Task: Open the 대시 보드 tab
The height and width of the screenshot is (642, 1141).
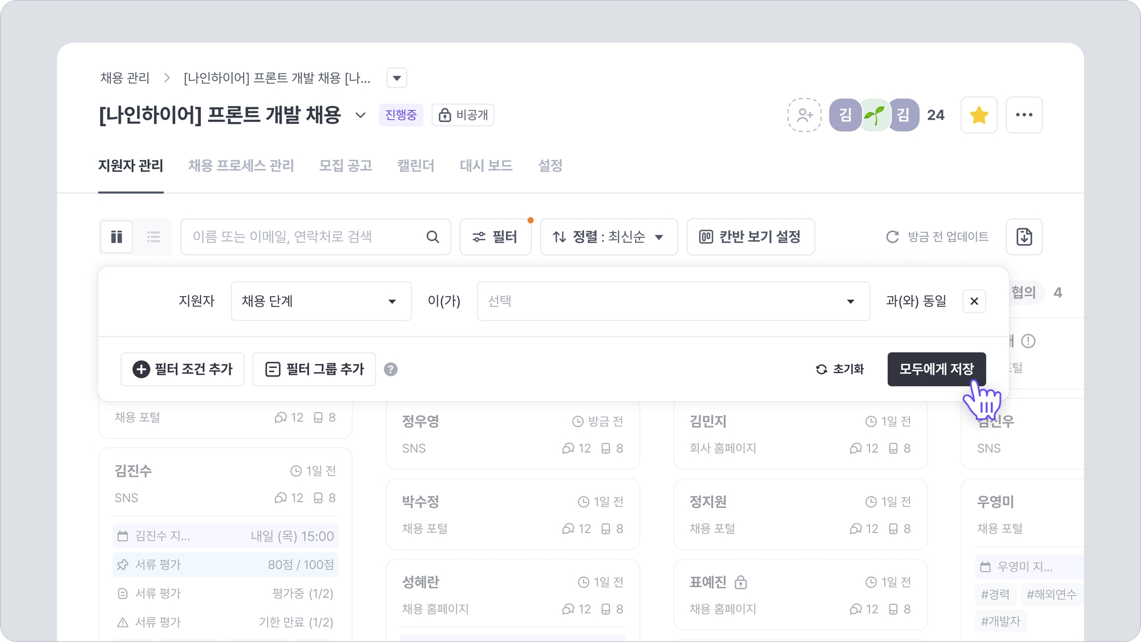Action: click(486, 165)
